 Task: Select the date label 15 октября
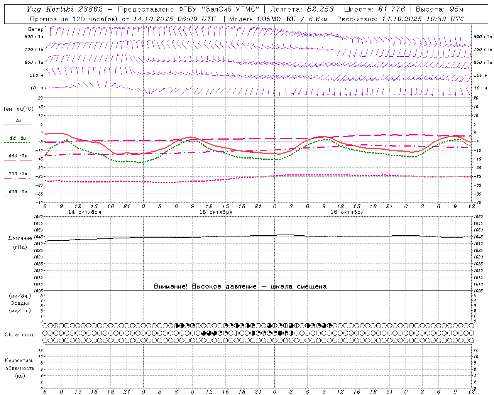click(216, 212)
